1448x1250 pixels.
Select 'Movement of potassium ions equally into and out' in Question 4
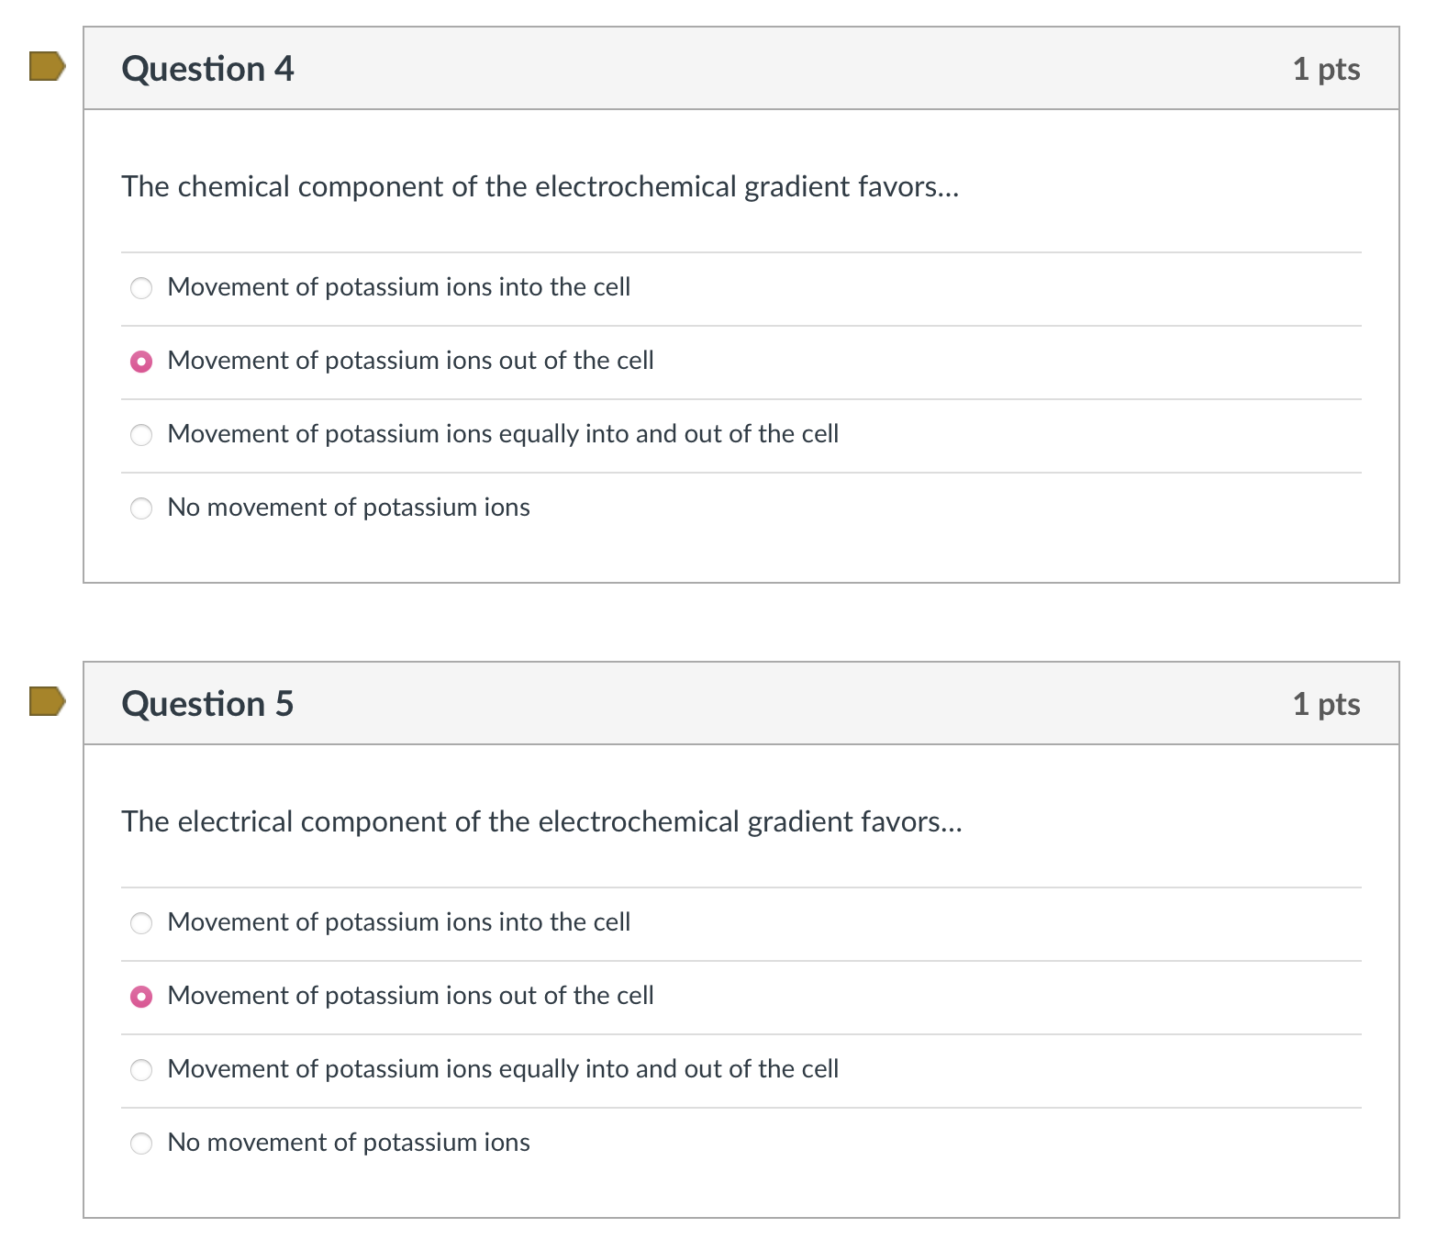pos(141,435)
